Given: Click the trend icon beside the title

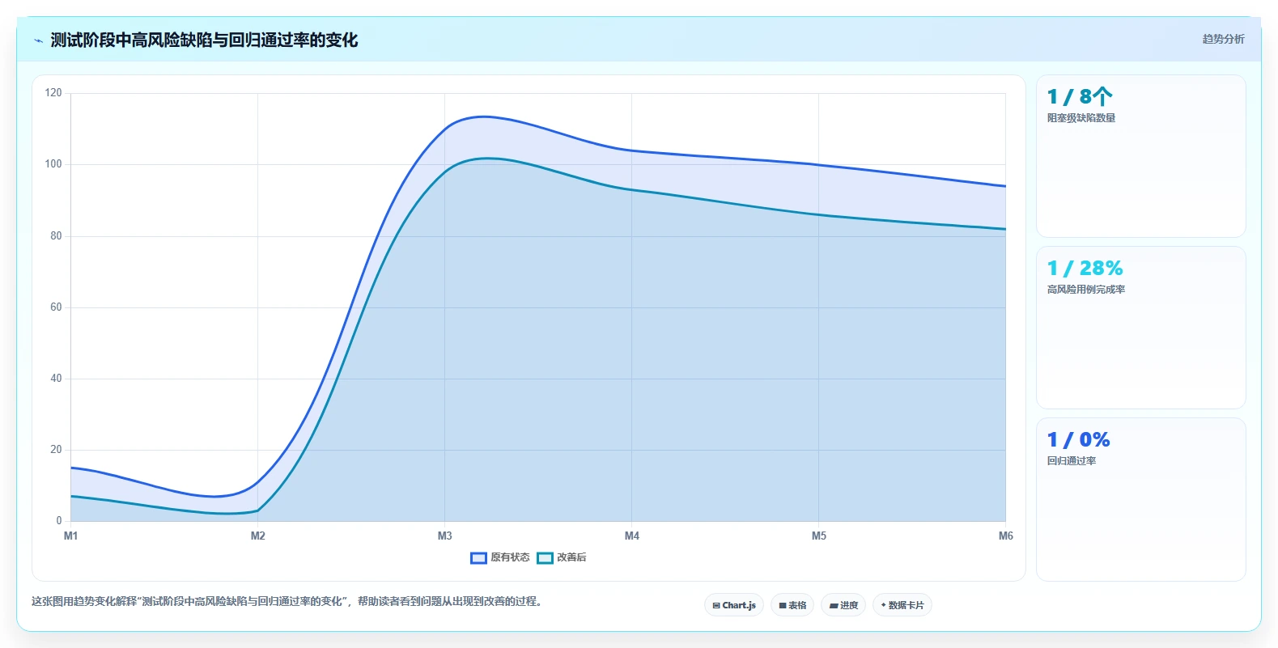Looking at the screenshot, I should pos(38,40).
